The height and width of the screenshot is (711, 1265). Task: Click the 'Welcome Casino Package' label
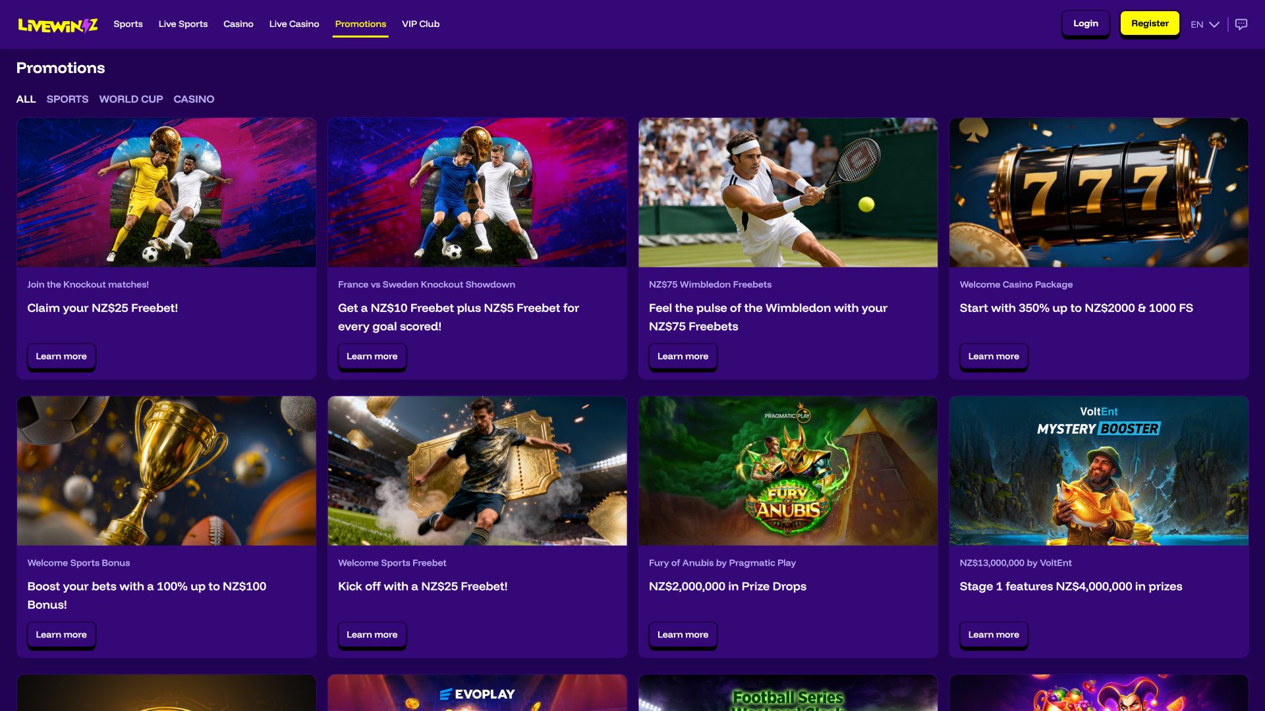1016,284
